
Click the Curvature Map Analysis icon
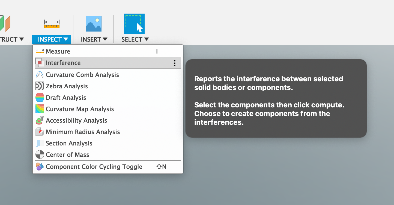point(40,109)
